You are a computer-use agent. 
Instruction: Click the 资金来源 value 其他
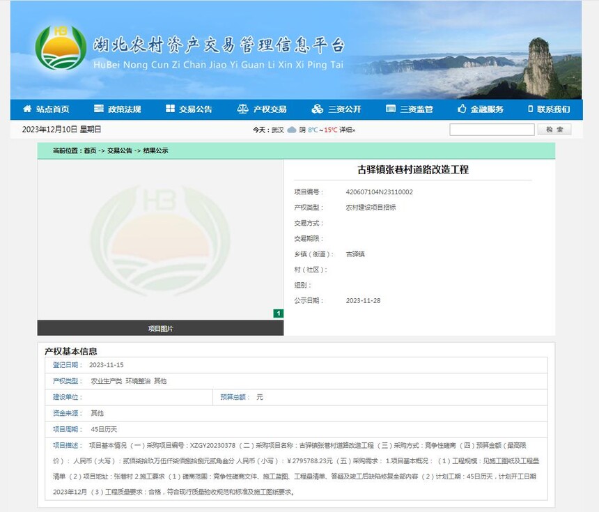(97, 413)
